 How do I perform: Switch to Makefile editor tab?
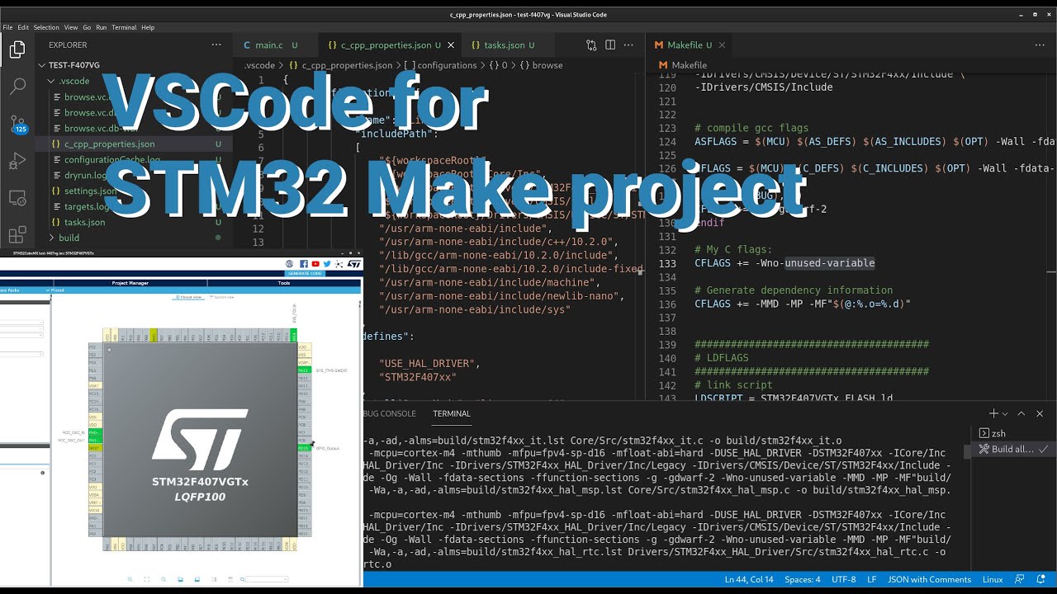click(x=690, y=45)
